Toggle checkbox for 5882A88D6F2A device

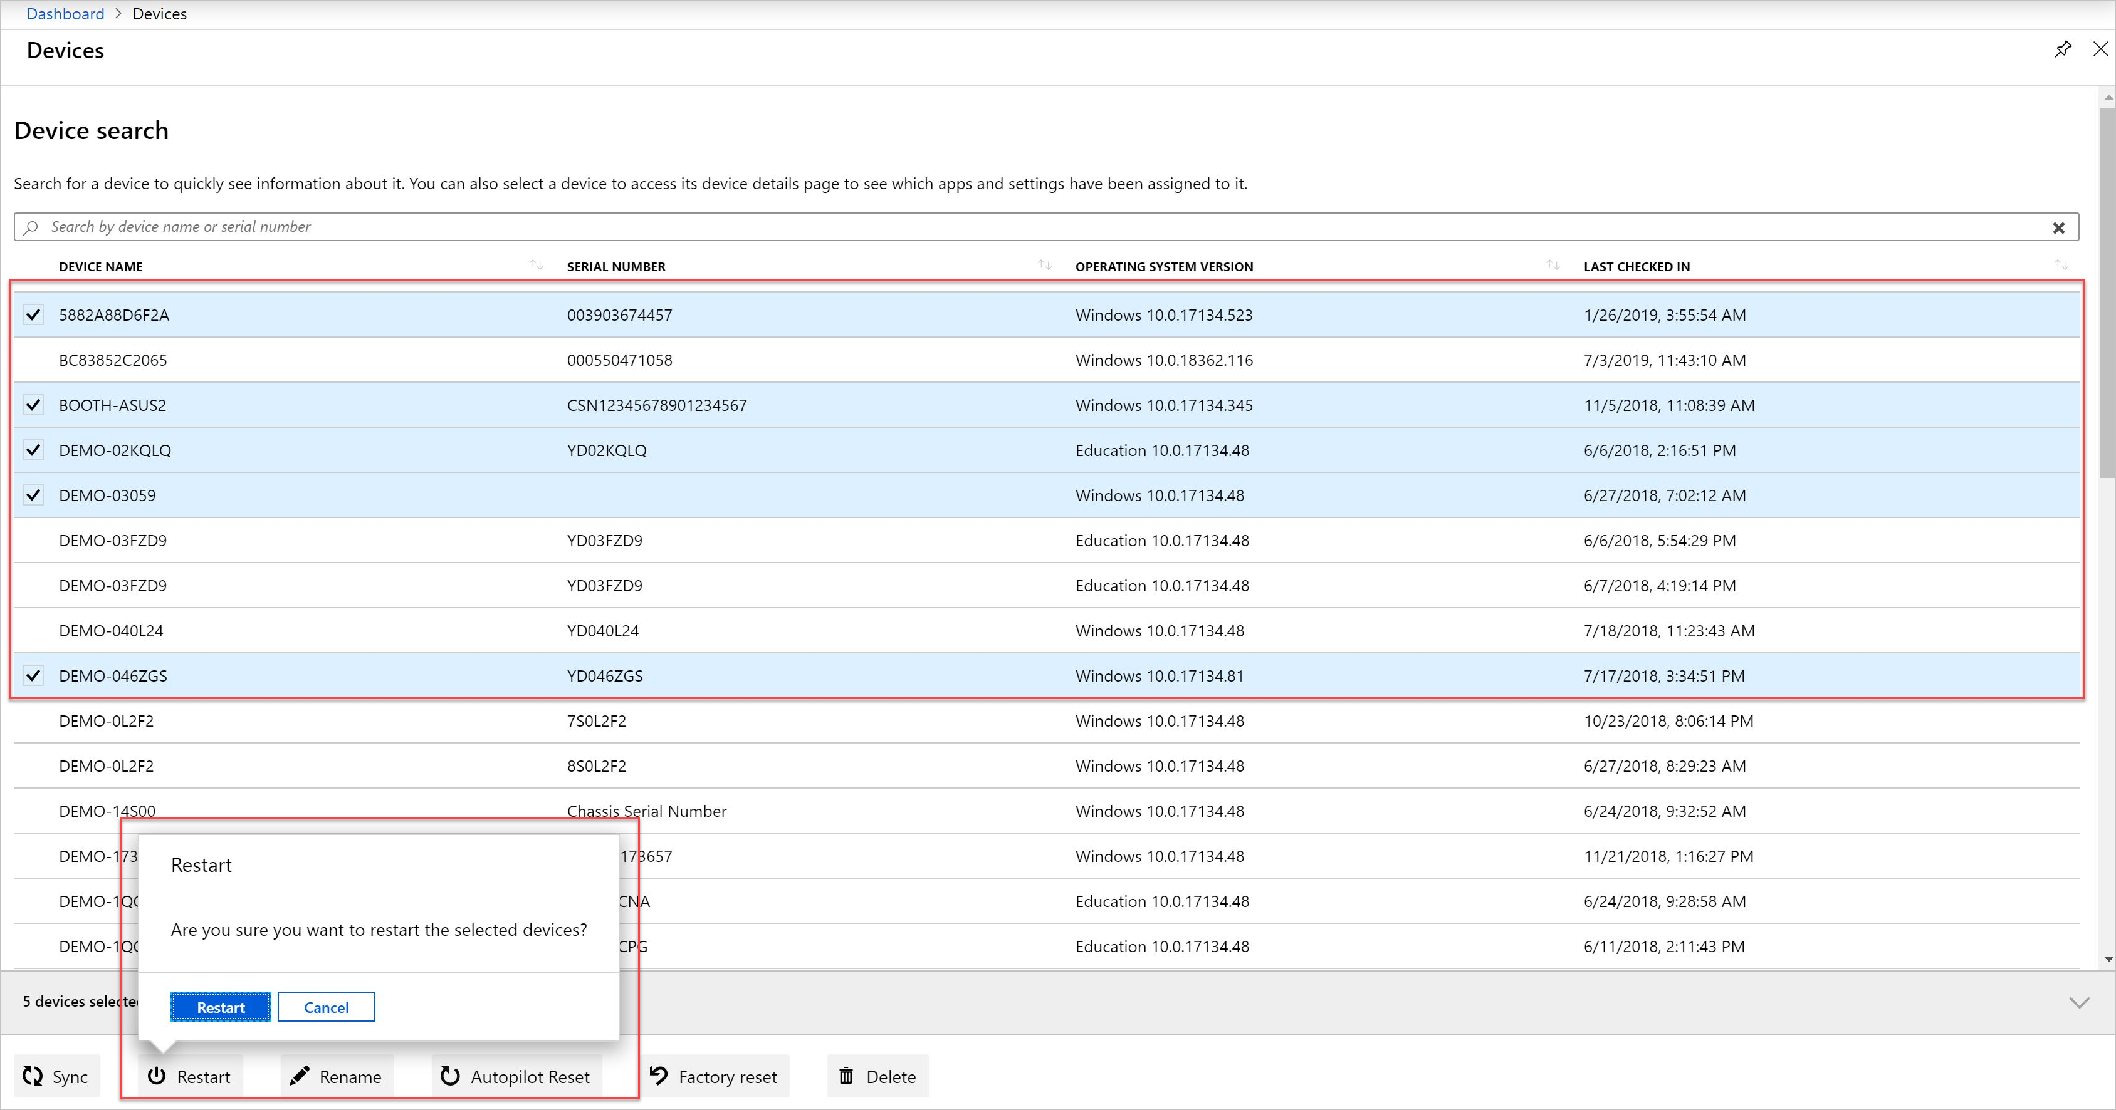point(32,314)
